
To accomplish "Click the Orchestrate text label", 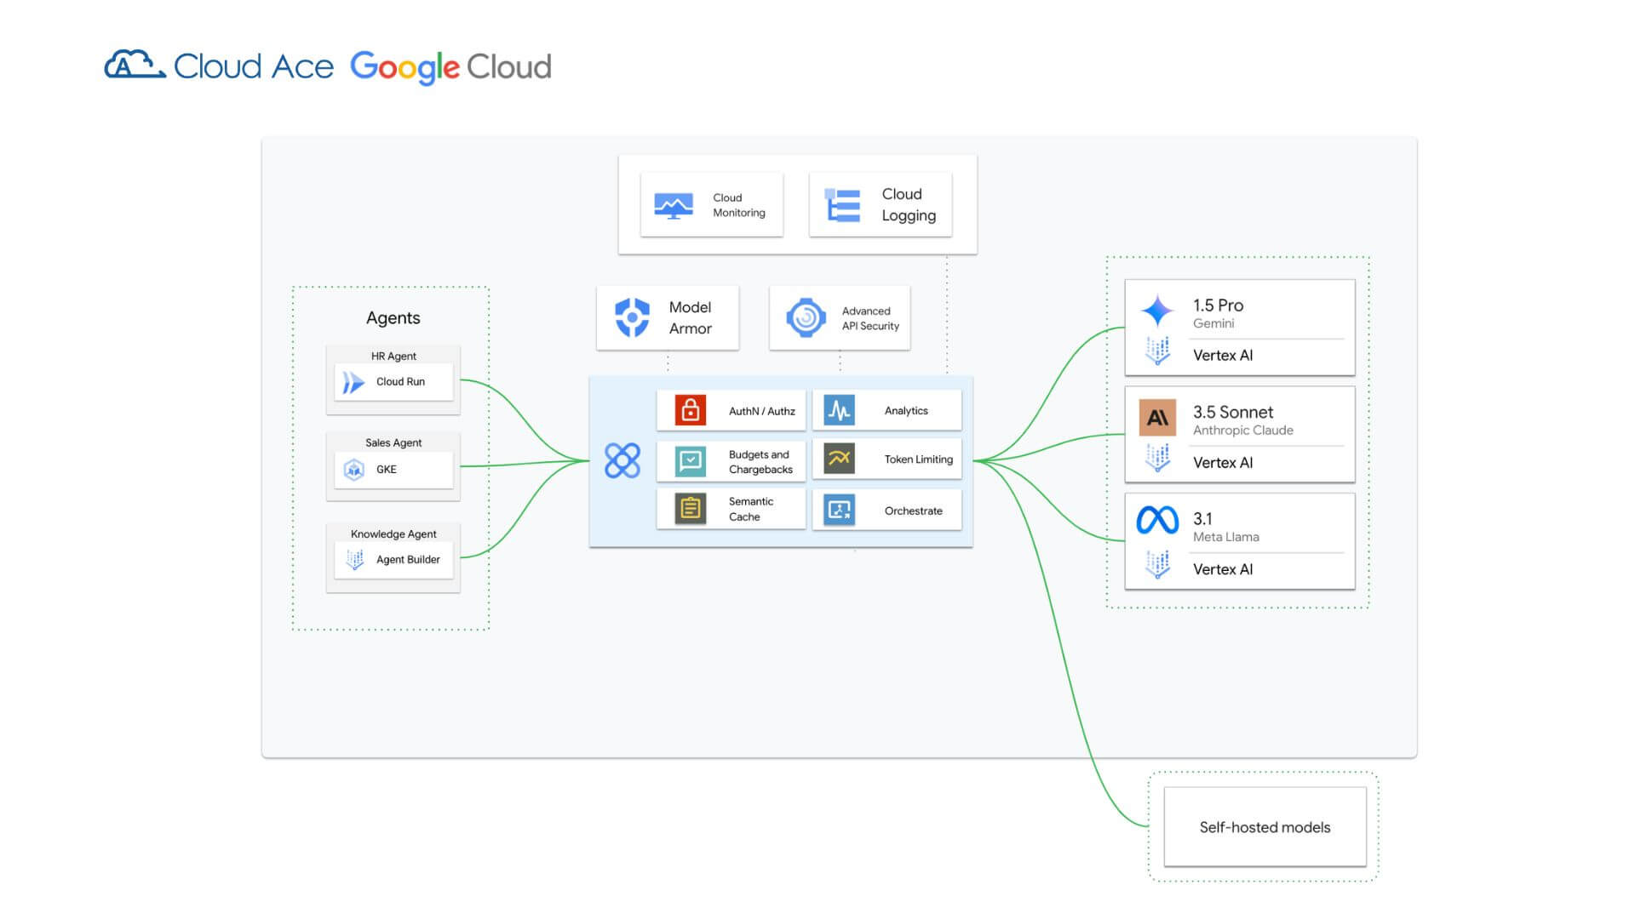I will click(x=913, y=511).
